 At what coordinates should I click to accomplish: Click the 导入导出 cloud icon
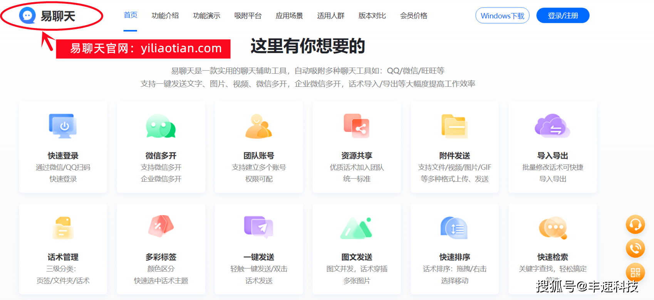(x=553, y=126)
